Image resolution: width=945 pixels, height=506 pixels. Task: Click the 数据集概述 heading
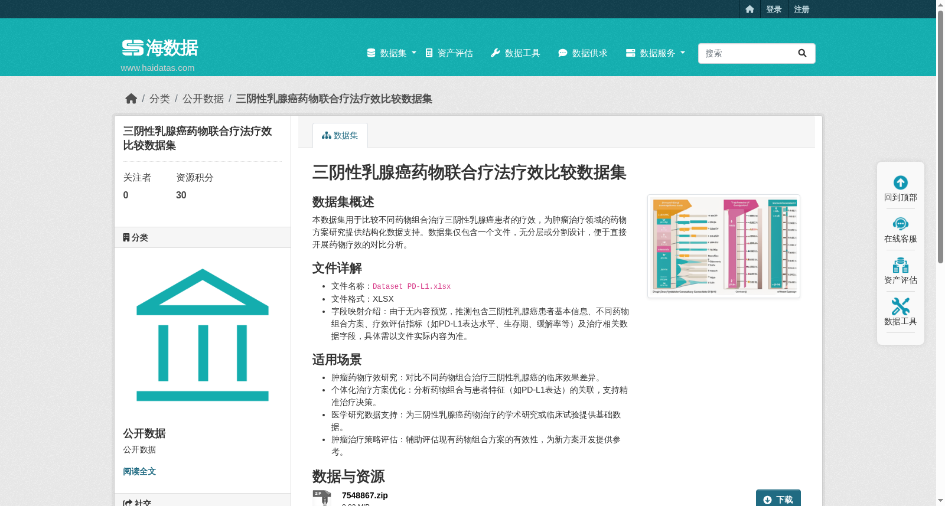coord(343,202)
